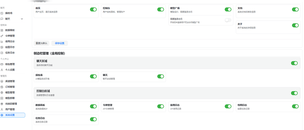Click the 绘图日志 image icon in sidebar

[x=2, y=47]
